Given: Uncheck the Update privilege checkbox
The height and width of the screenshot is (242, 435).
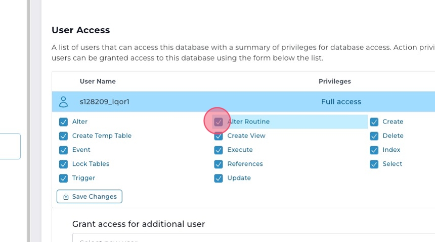Looking at the screenshot, I should (219, 178).
